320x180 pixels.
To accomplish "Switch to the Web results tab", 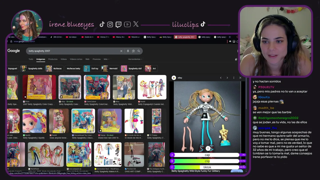I will click(x=87, y=59).
